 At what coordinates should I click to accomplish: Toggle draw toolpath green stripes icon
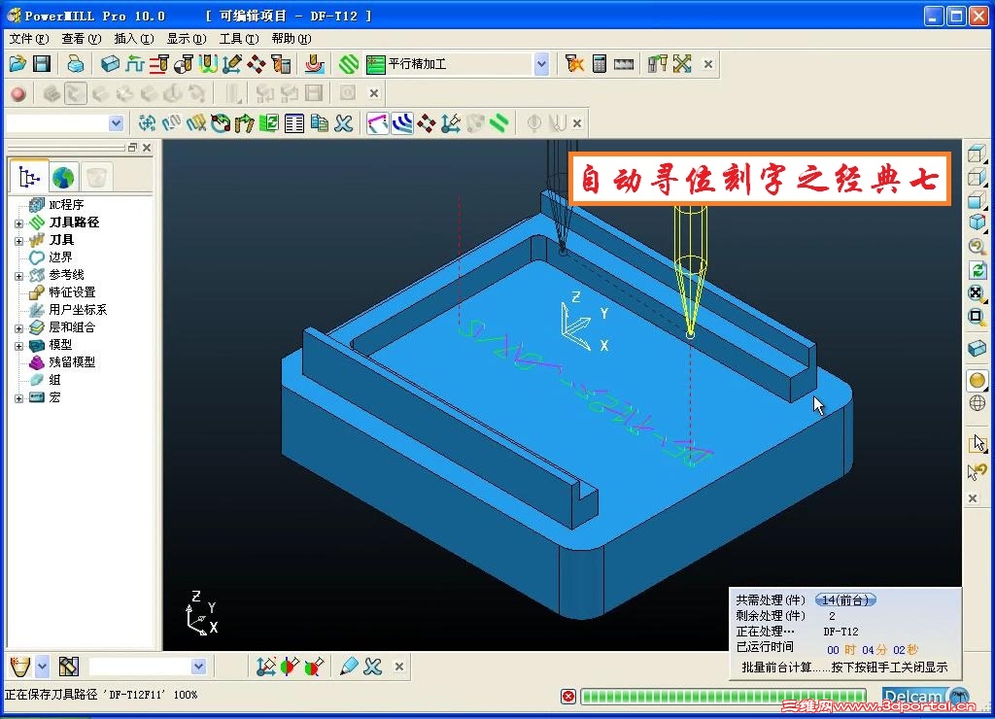[500, 123]
